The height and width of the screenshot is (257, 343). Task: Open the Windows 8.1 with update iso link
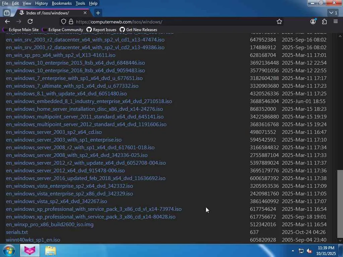66,94
